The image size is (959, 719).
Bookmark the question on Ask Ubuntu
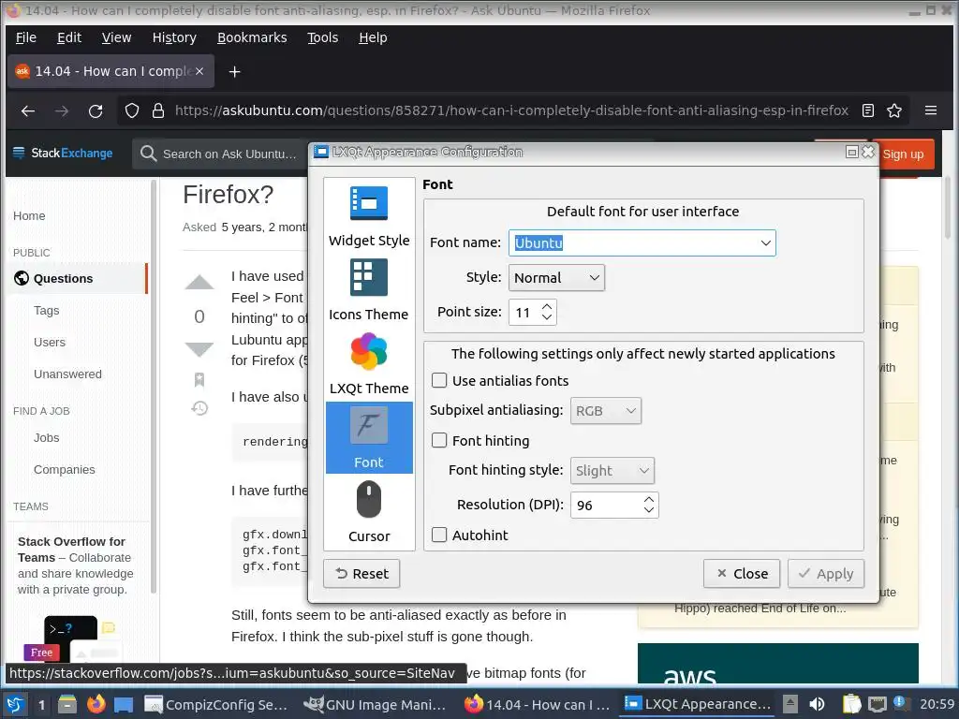pyautogui.click(x=199, y=380)
